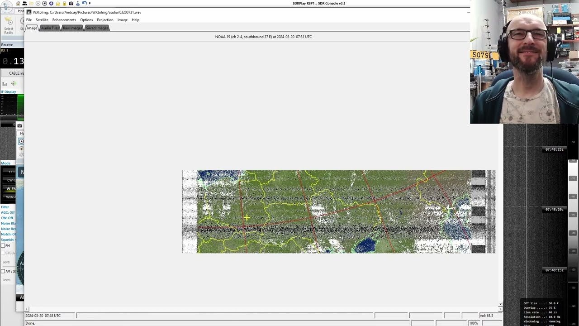Click the CABLE Input audio device button

click(13, 73)
